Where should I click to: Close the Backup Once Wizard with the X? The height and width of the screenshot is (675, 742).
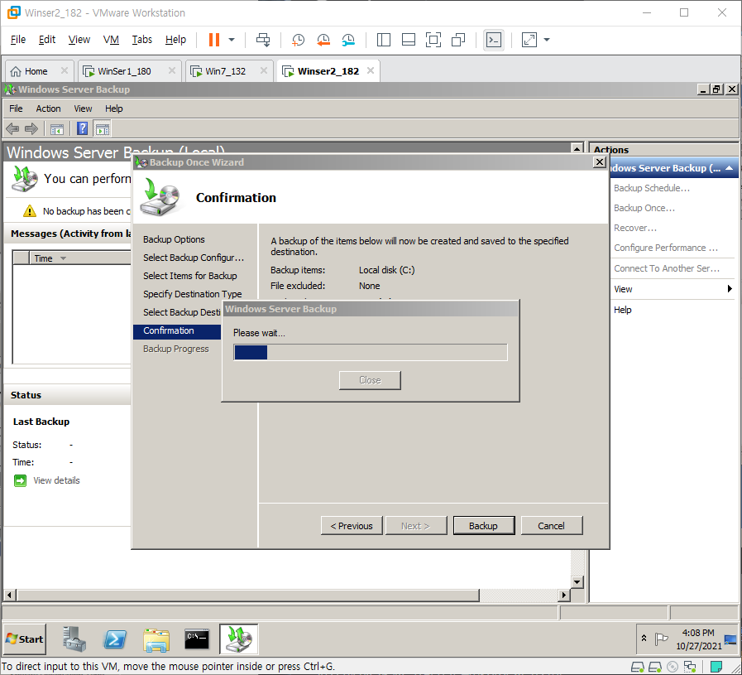600,162
